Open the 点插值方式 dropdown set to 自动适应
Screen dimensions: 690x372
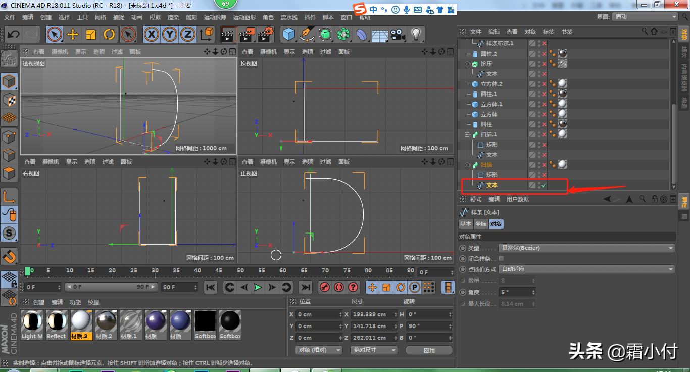586,269
